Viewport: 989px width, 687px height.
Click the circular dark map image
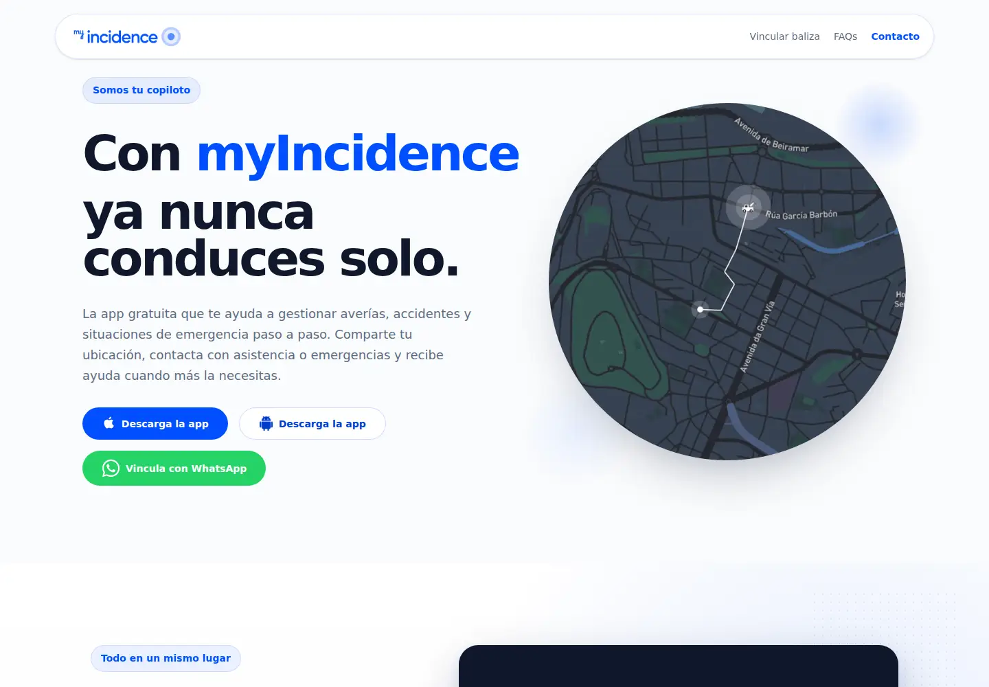727,282
